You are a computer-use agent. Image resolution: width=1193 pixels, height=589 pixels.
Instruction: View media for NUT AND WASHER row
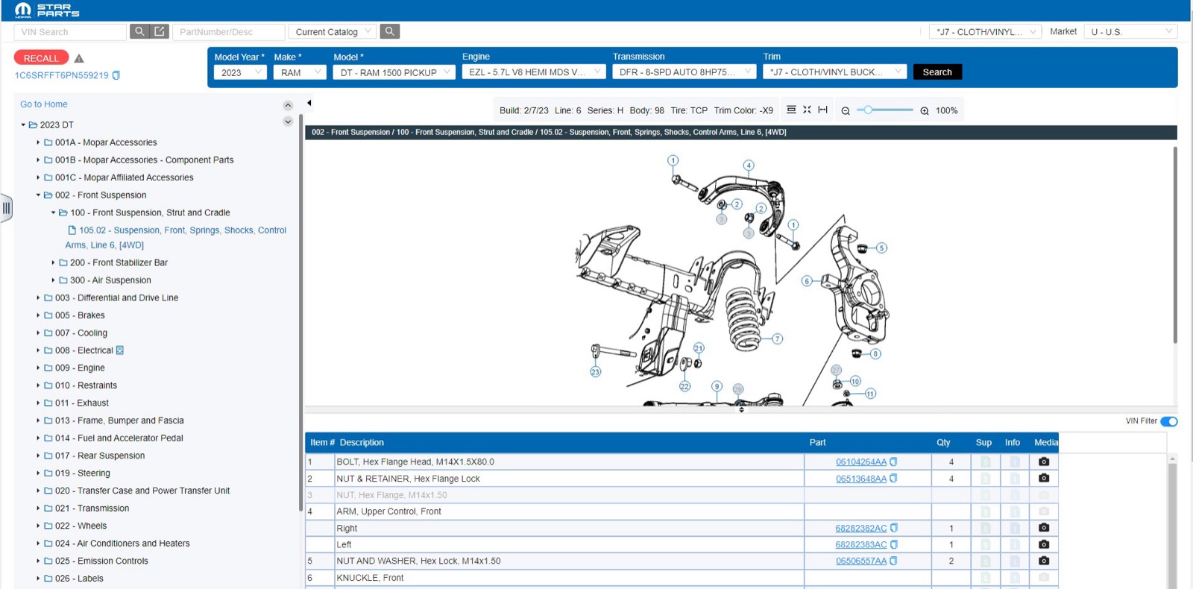pyautogui.click(x=1044, y=561)
